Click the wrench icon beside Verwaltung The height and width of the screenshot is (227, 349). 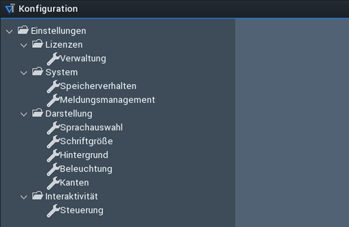(53, 59)
